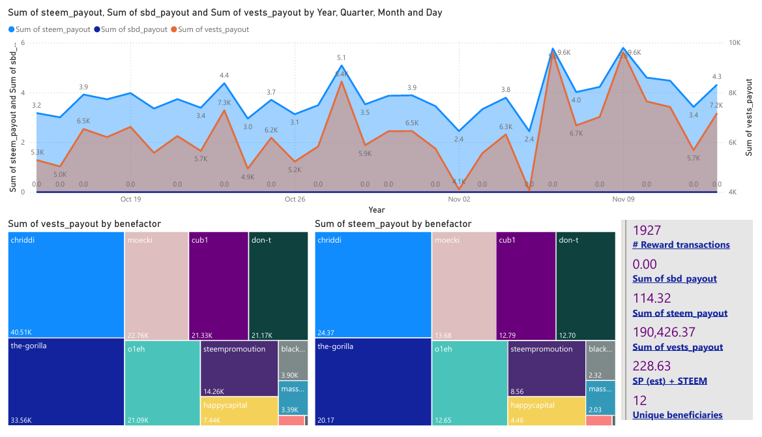Screen dimensions: 762x437
Task: Open the Sum of sbd_payout card link
Action: point(675,279)
